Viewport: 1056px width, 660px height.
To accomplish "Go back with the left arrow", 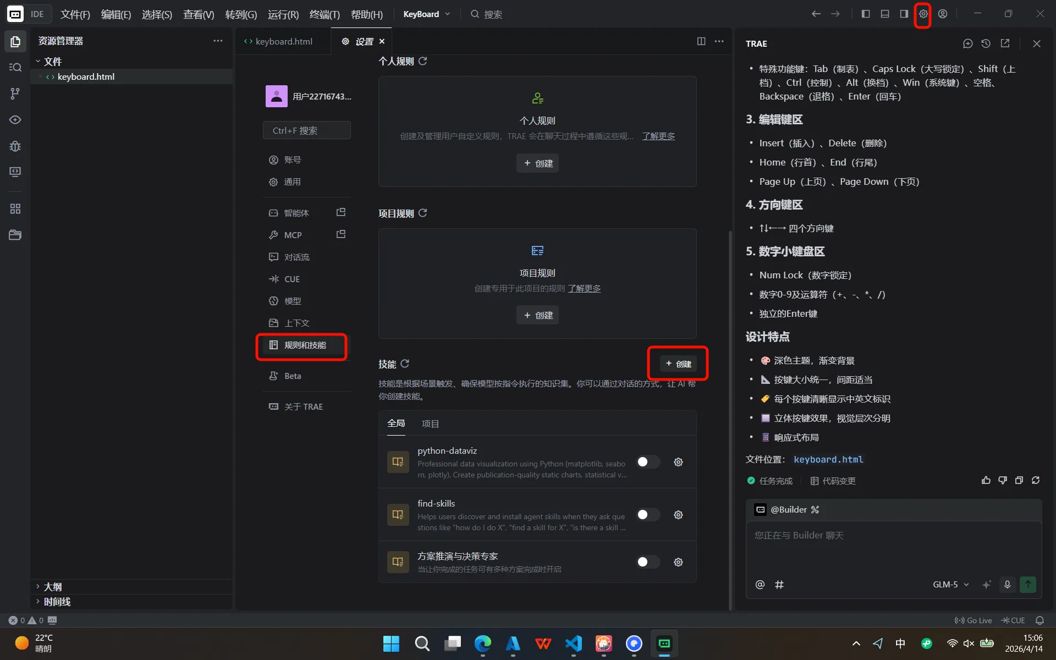I will [x=816, y=14].
